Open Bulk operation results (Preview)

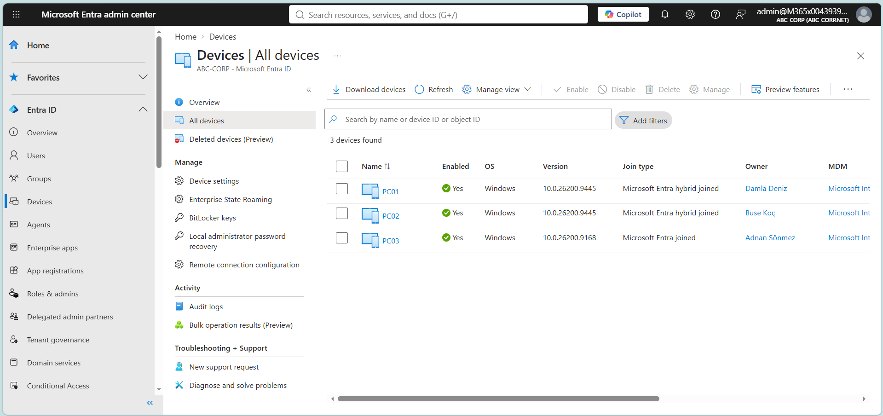(241, 325)
